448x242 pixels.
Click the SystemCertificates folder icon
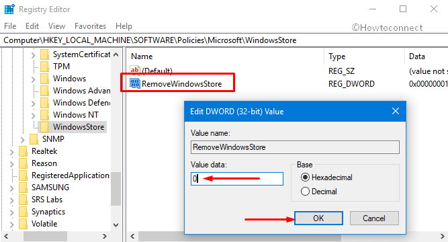(44, 54)
